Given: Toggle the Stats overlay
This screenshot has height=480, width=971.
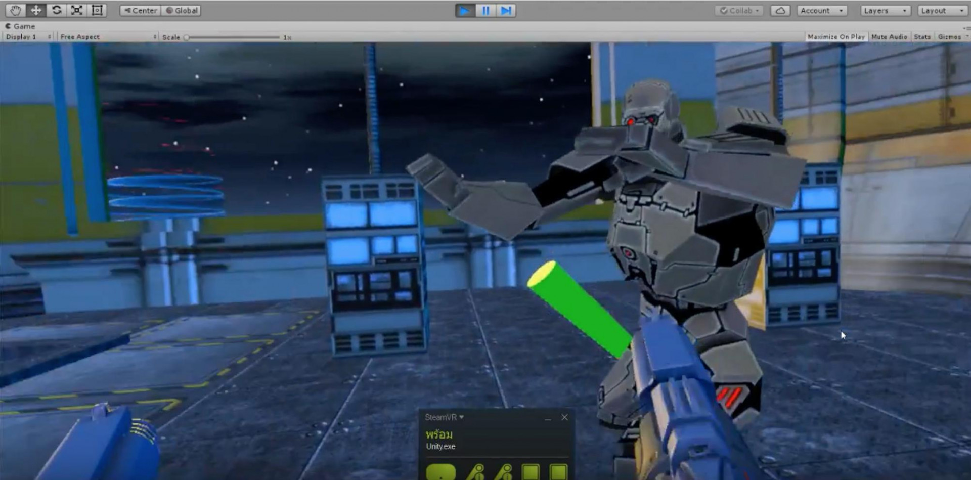Looking at the screenshot, I should coord(922,37).
